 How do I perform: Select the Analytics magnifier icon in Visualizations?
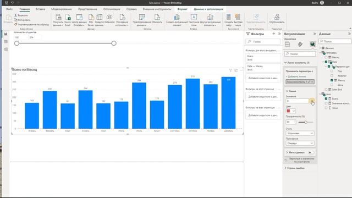(x=312, y=44)
